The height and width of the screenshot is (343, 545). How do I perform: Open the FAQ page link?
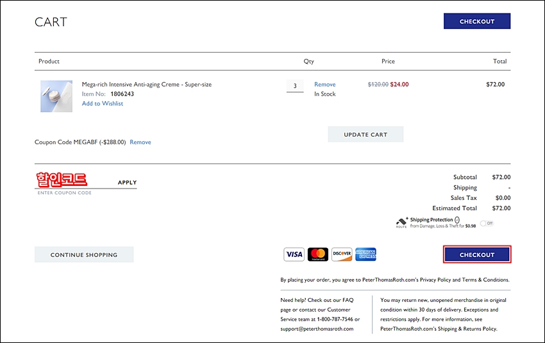tap(348, 300)
